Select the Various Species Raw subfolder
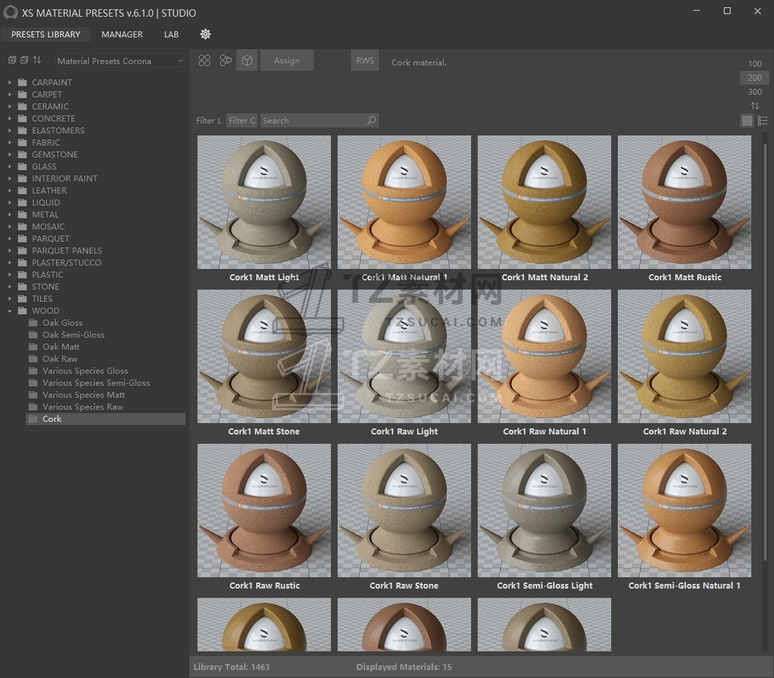Image resolution: width=774 pixels, height=678 pixels. (83, 407)
